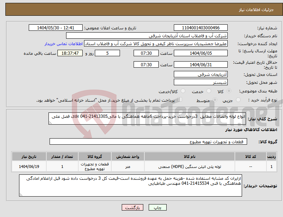Click the requester field علیرضا جمشیدیان
This screenshot has width=283, height=217.
coord(156,44)
